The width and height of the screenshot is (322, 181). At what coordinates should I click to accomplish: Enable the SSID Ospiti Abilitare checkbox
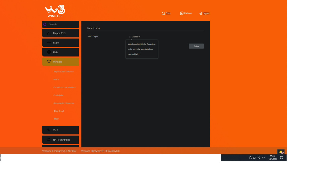click(130, 37)
